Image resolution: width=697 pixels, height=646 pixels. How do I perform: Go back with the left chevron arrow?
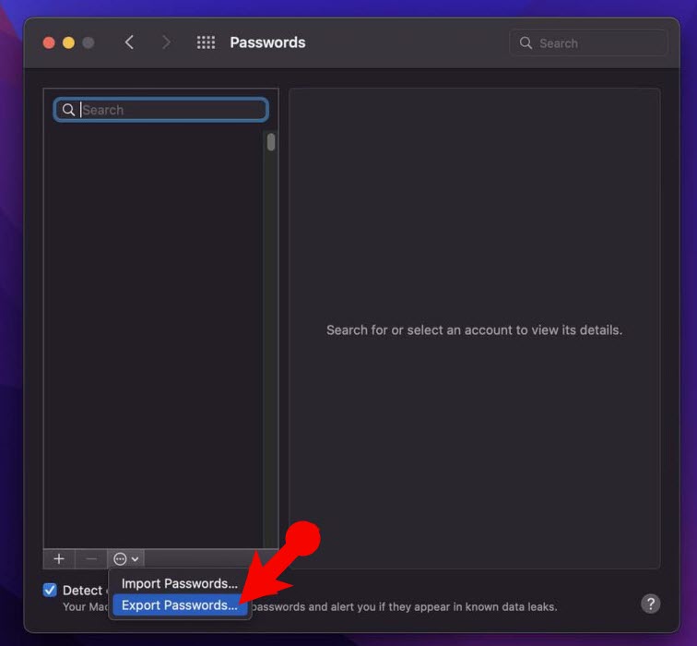(x=129, y=42)
